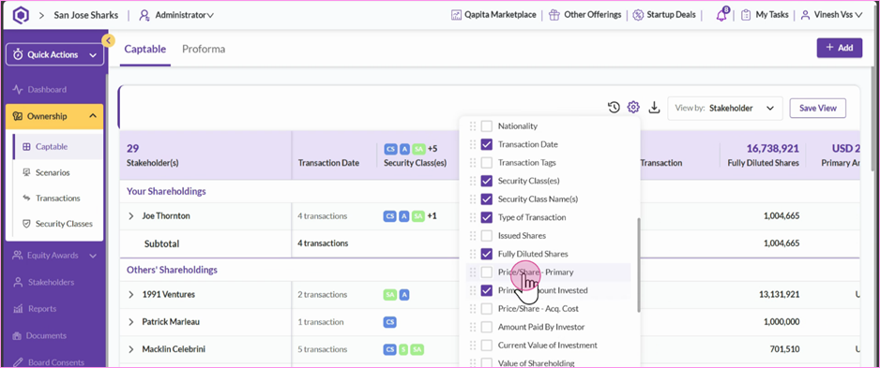Click the Reports bar chart icon

click(18, 309)
